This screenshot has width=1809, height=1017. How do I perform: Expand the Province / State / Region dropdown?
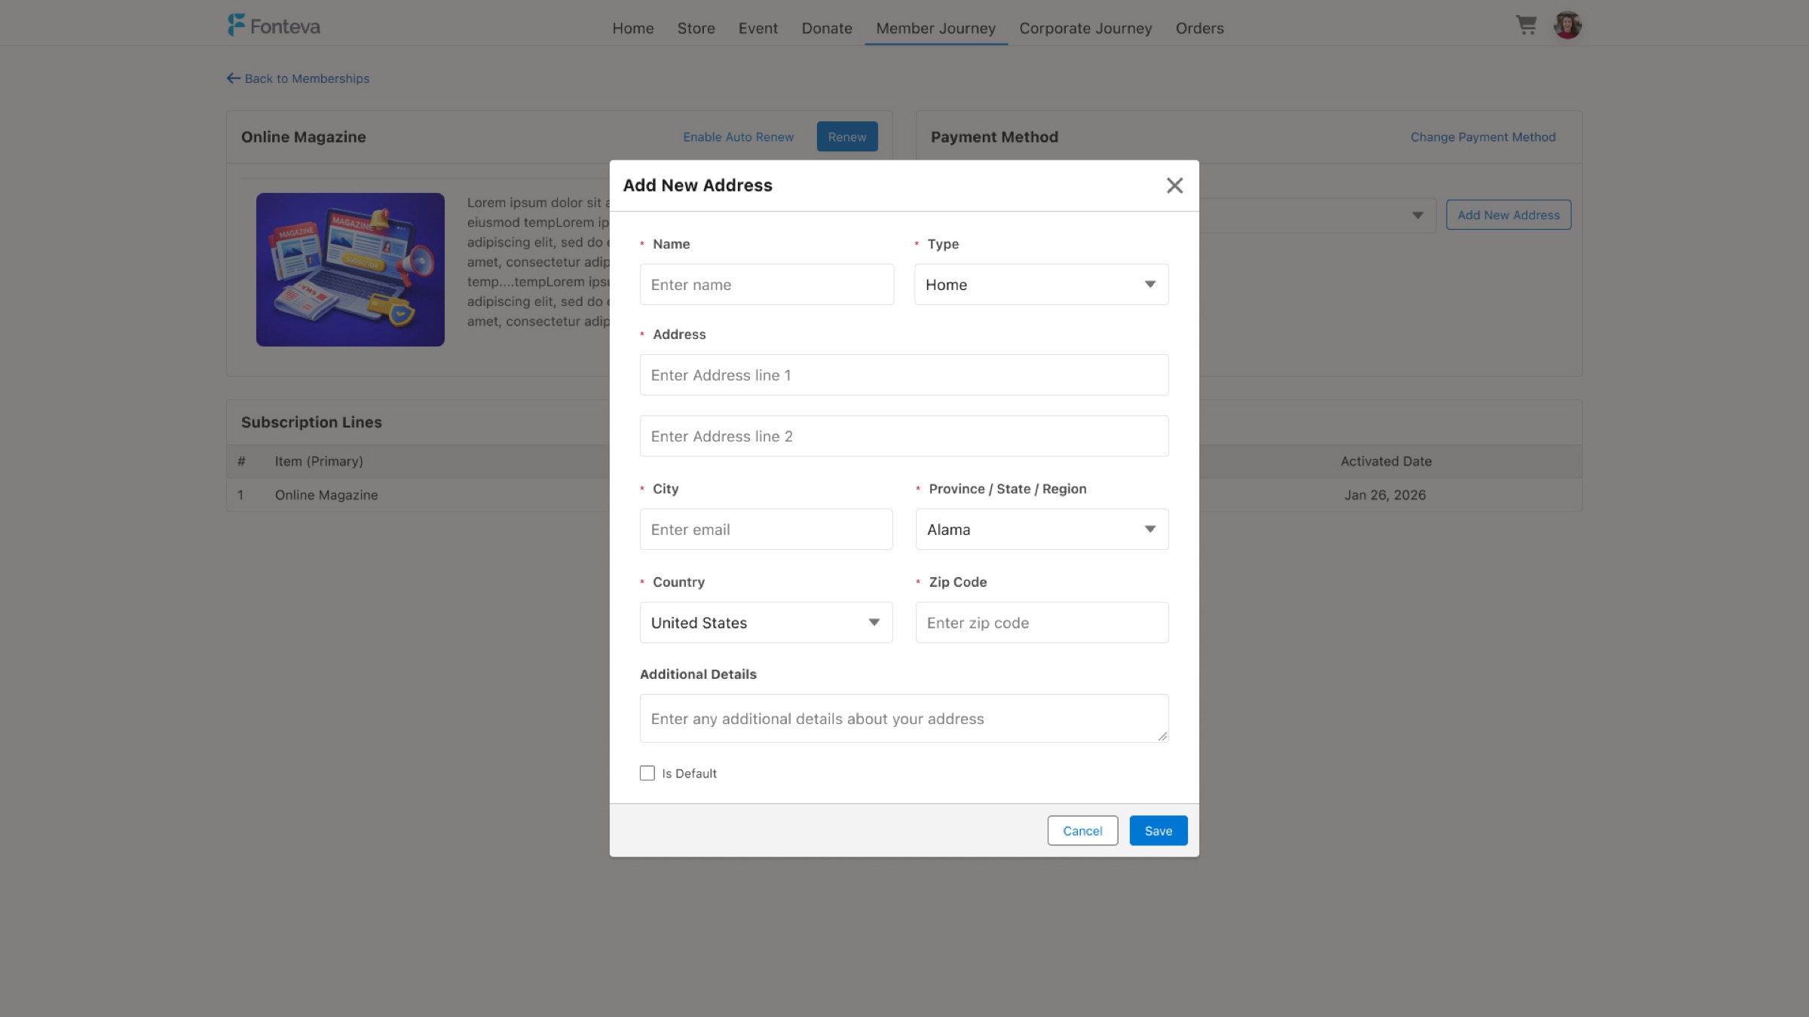click(1042, 529)
